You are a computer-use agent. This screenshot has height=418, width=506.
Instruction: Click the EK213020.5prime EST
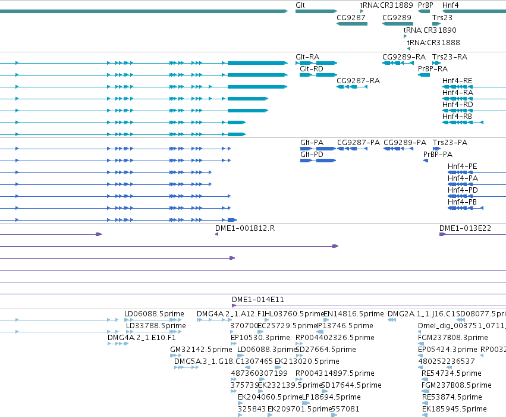click(278, 367)
